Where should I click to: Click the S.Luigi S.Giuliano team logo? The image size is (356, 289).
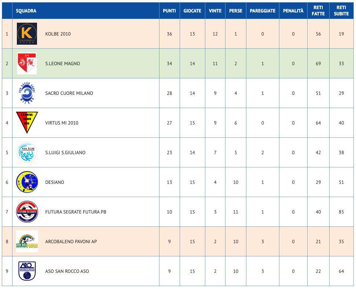[x=27, y=152]
